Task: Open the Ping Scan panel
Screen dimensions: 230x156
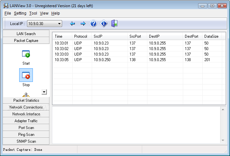Action: [x=26, y=135]
